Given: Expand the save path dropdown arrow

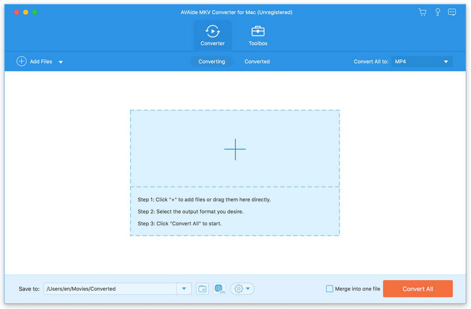Looking at the screenshot, I should pyautogui.click(x=184, y=288).
